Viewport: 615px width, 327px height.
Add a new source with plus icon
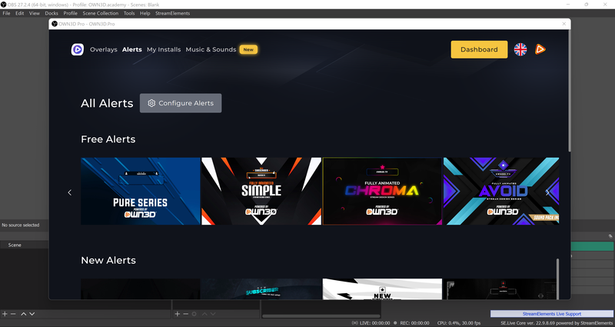177,314
